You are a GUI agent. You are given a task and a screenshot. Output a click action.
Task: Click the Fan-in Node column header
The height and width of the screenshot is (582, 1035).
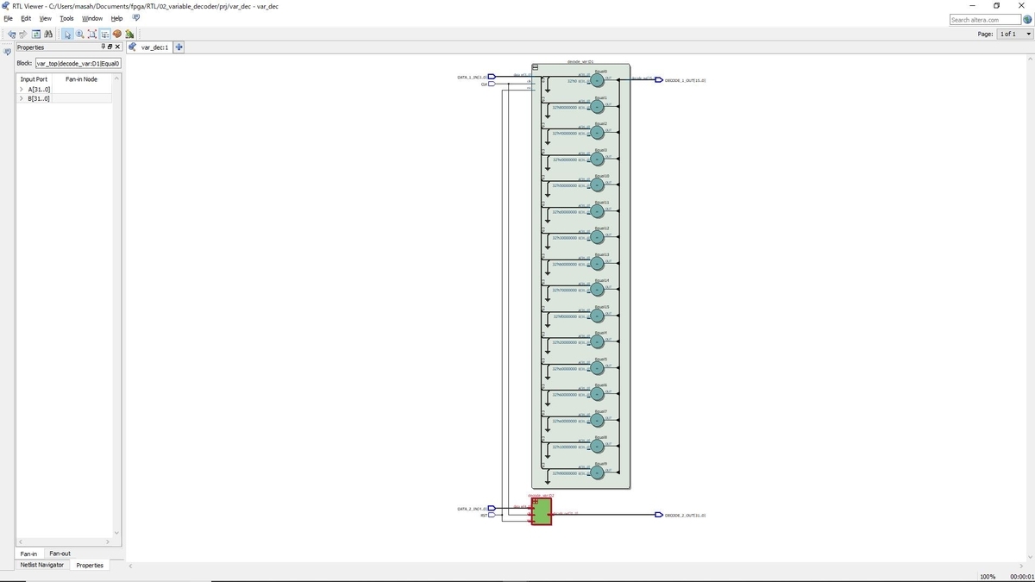coord(81,79)
